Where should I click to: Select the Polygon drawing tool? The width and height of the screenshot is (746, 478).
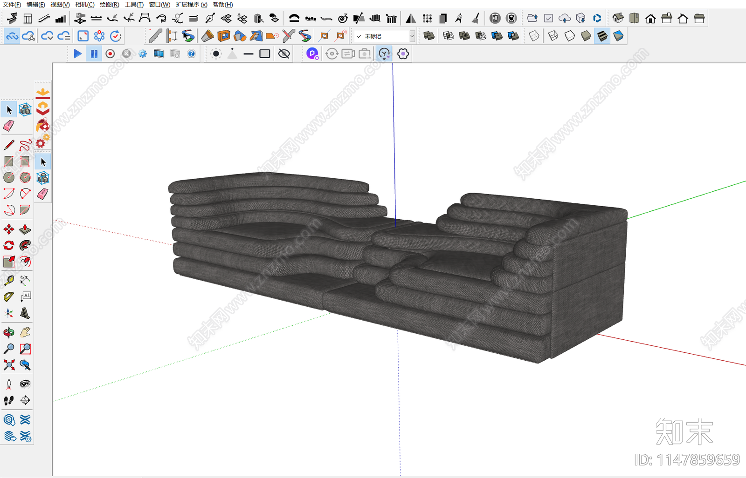[25, 177]
